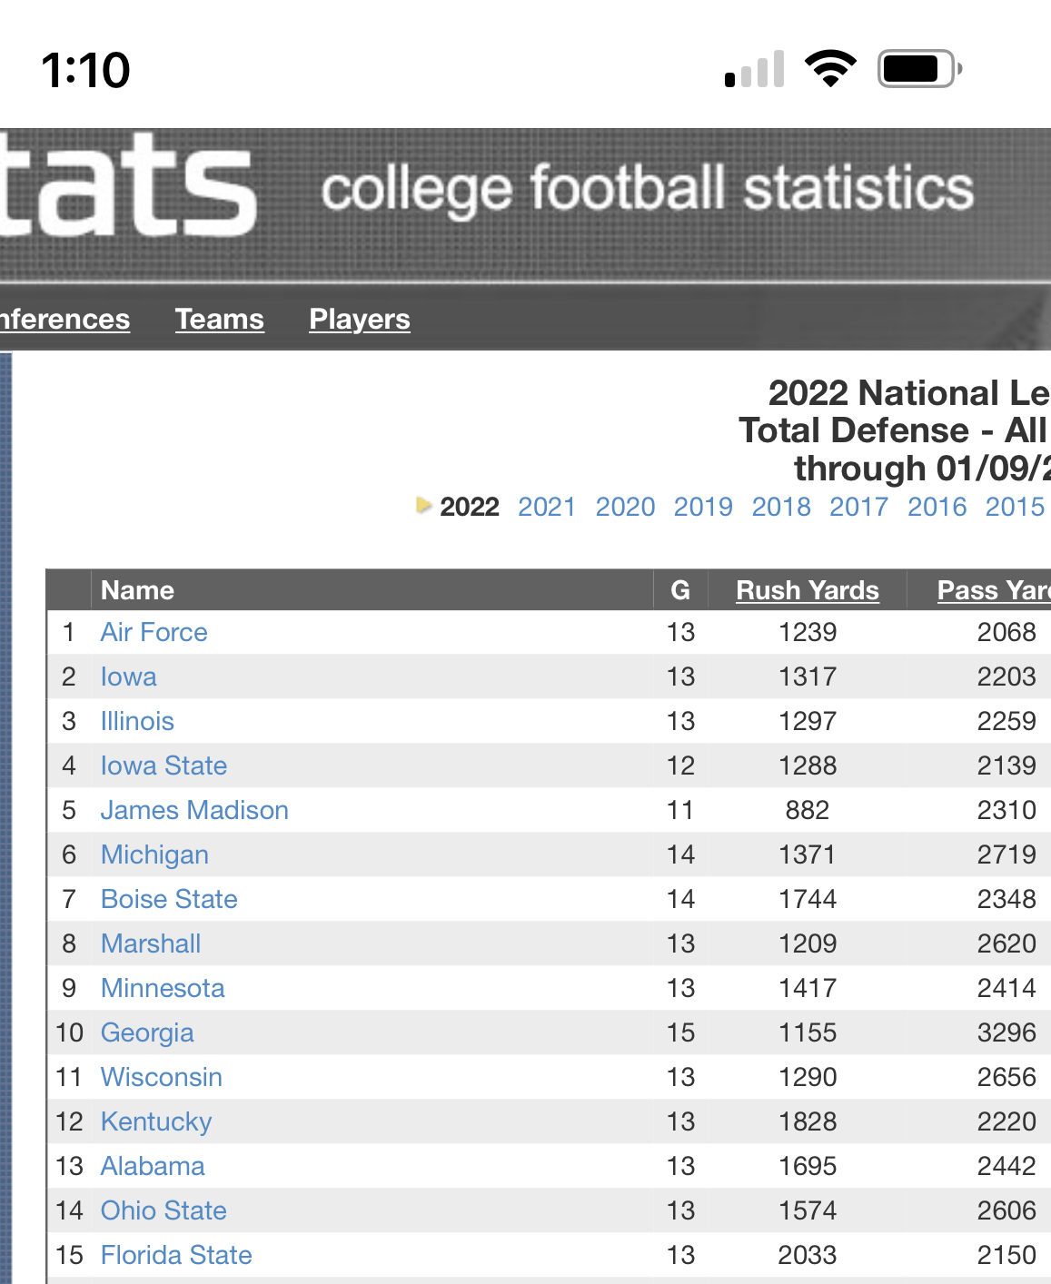Open Florida State team link
This screenshot has height=1284, width=1051.
click(x=176, y=1255)
